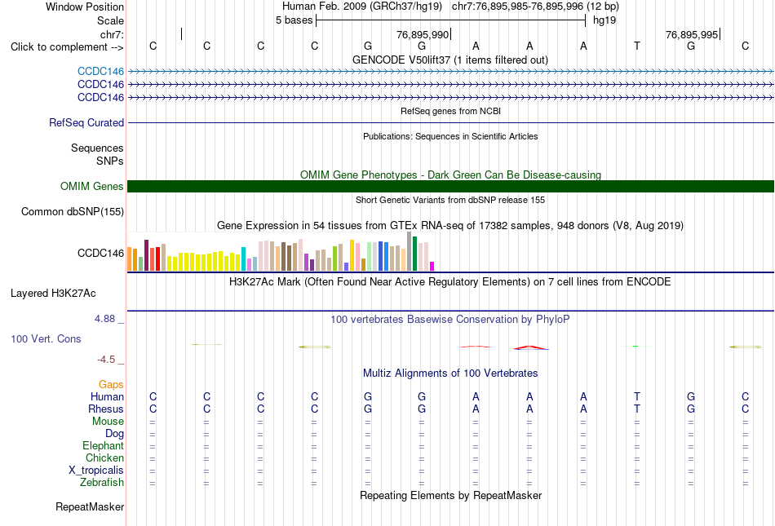Click the -4.5 PhyloP lower limit value
The image size is (775, 526).
point(106,359)
